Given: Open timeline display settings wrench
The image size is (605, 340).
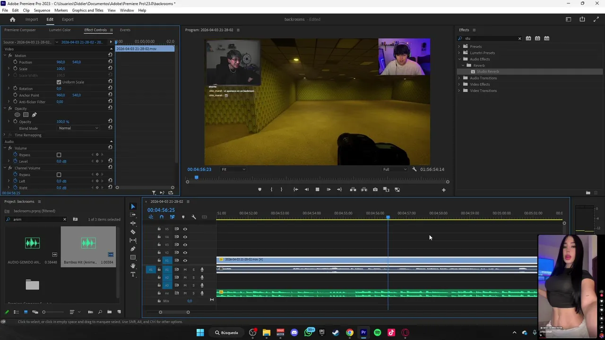Looking at the screenshot, I should tap(194, 217).
